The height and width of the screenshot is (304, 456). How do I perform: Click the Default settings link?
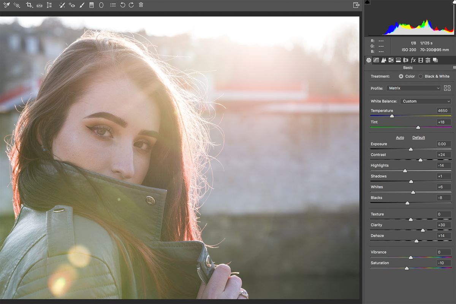tap(418, 138)
